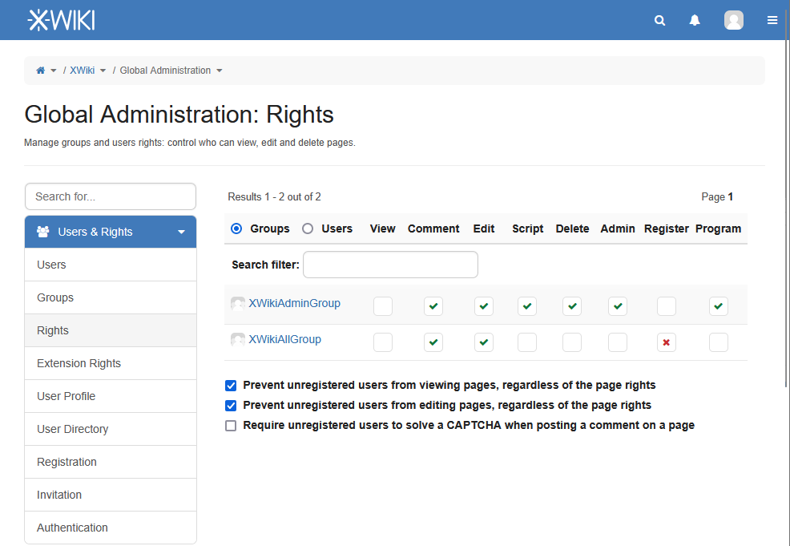Enable CAPTCHA requirement for unregistered comments
This screenshot has width=790, height=546.
click(x=231, y=426)
